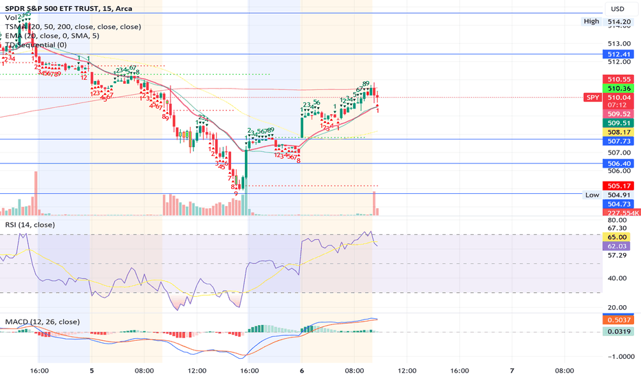Select the 512.41 horizontal line price label
Viewport: 641px width, 378px height.
click(x=618, y=54)
